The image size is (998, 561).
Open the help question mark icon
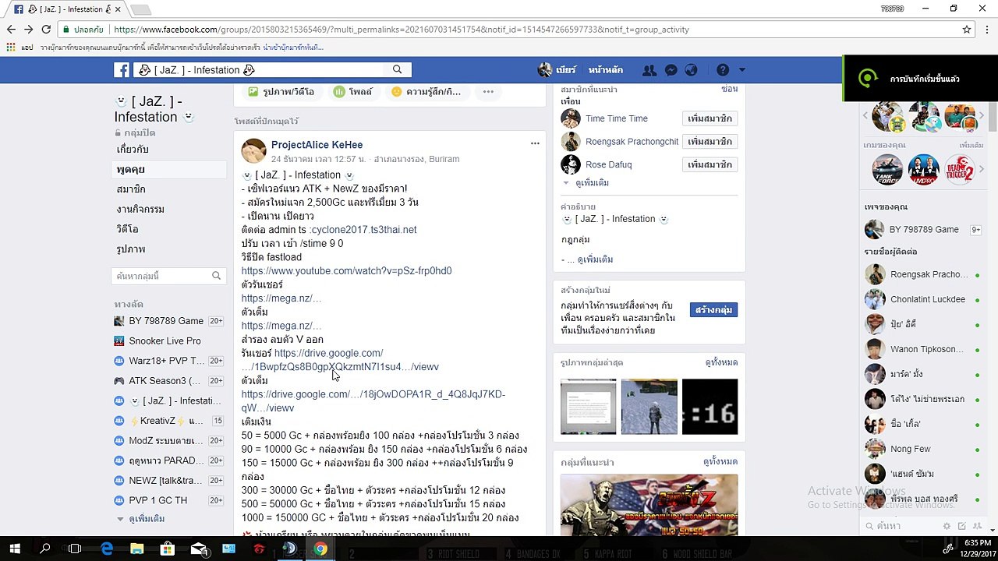723,70
